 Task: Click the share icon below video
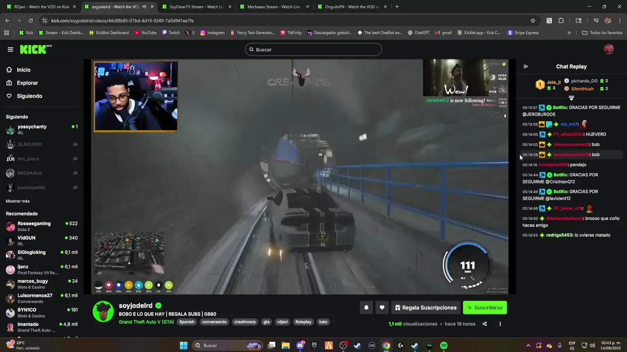[484, 324]
